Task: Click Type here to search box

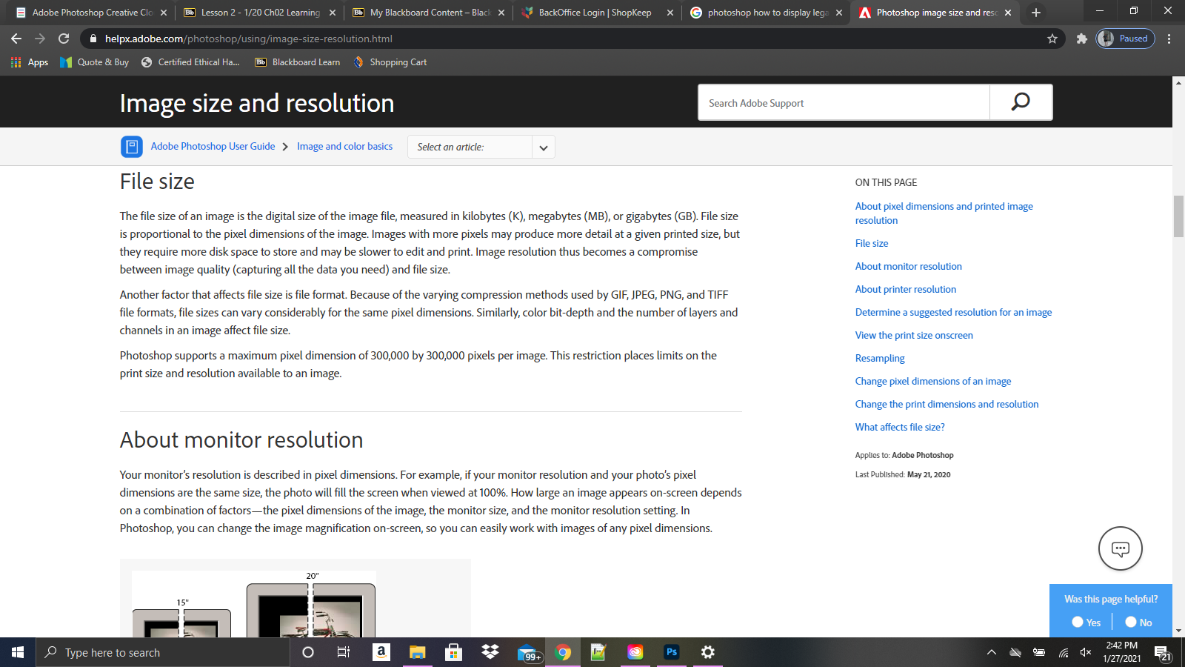Action: [x=163, y=652]
